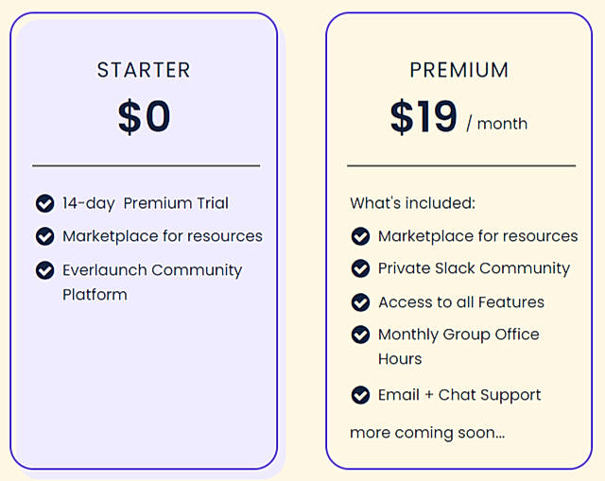Click 'Access to all Features' text
This screenshot has height=481, width=605.
click(461, 302)
